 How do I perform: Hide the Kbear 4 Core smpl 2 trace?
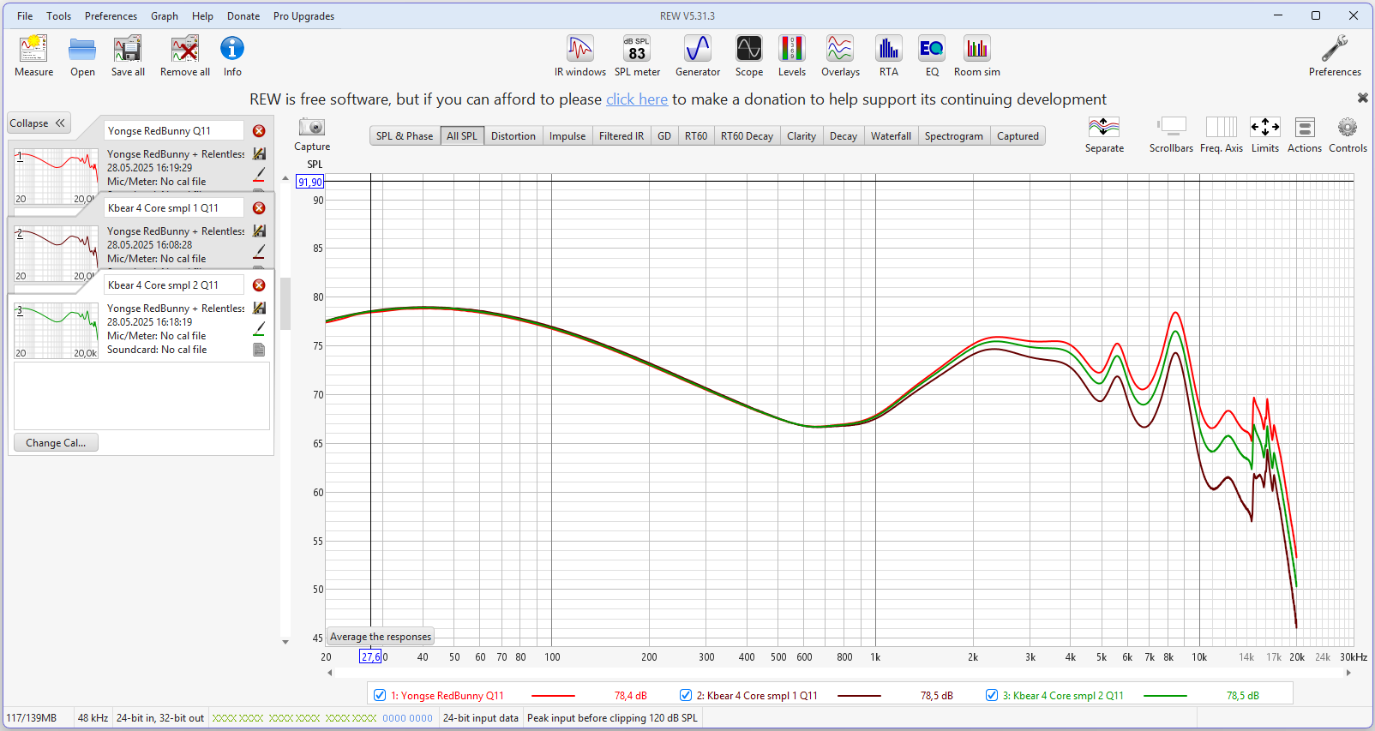992,695
